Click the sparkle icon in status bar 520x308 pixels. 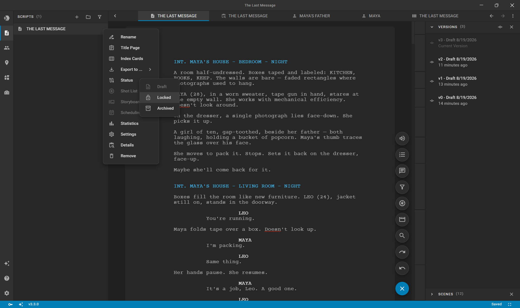(x=21, y=304)
